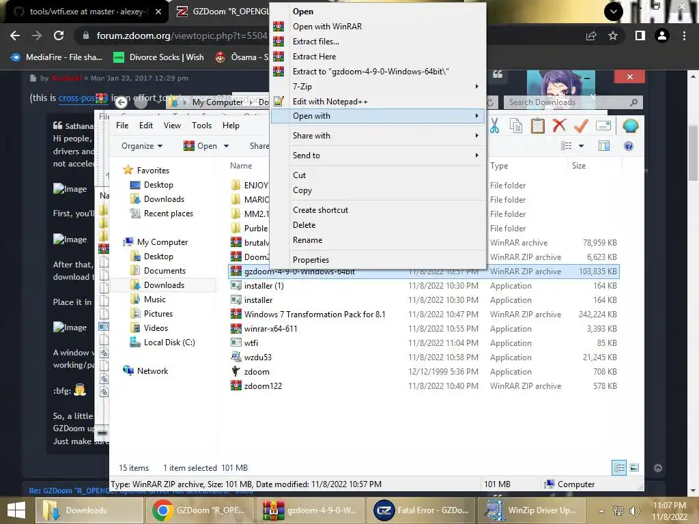This screenshot has width=699, height=524.
Task: Select Extract files... in context menu
Action: [x=377, y=42]
